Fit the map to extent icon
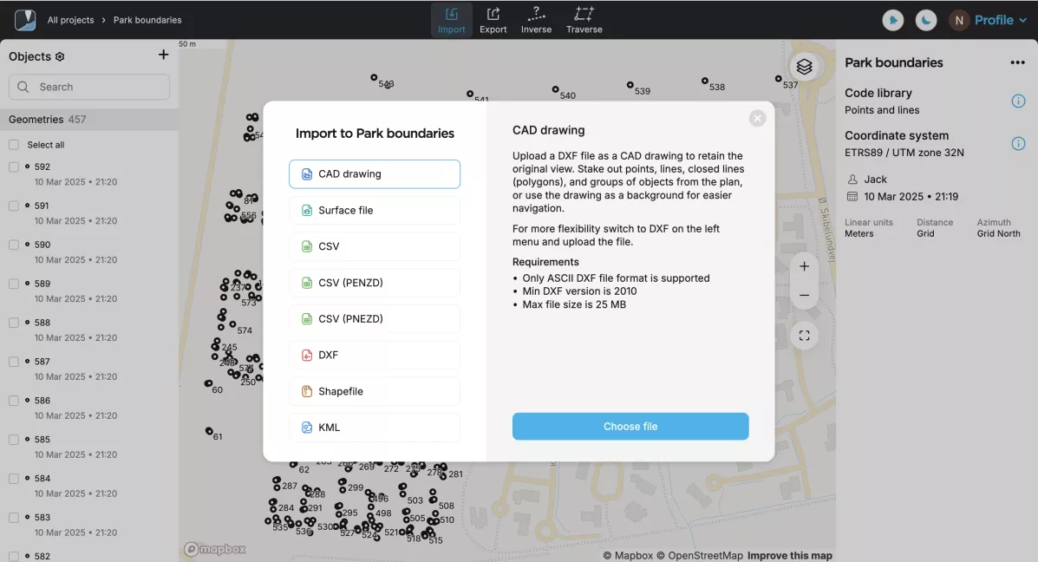The height and width of the screenshot is (562, 1038). point(805,336)
